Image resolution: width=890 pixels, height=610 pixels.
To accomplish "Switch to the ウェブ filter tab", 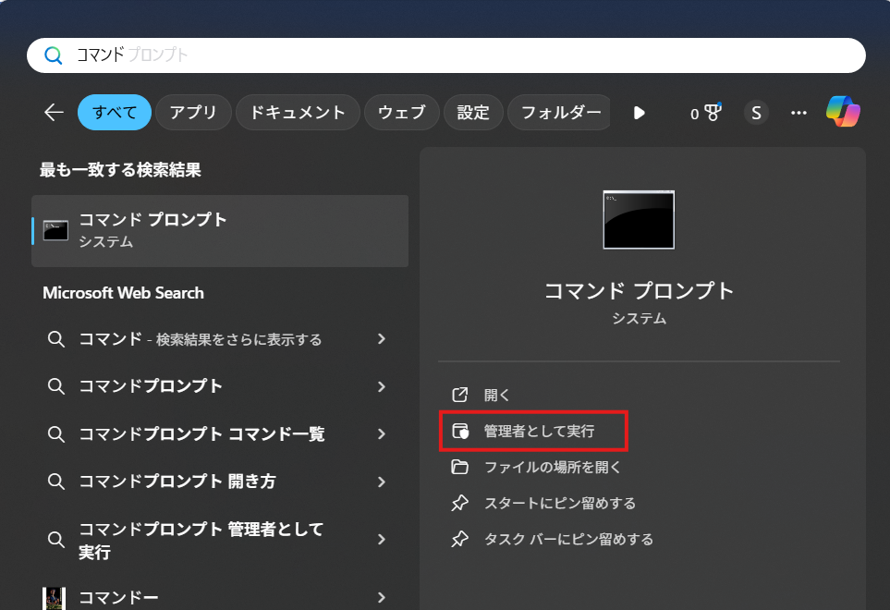I will (x=402, y=113).
